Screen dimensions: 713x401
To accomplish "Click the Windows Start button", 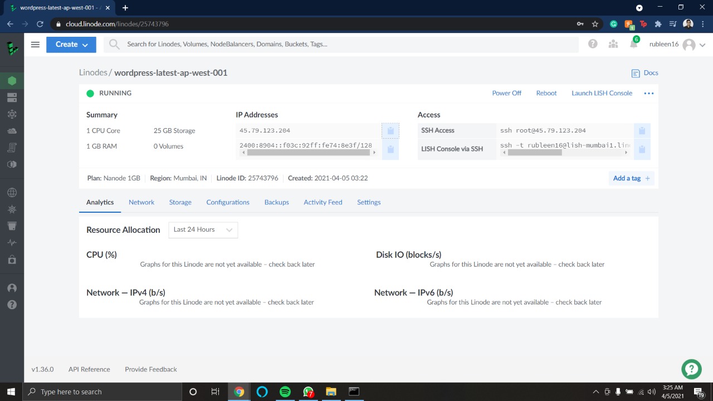I will [11, 392].
